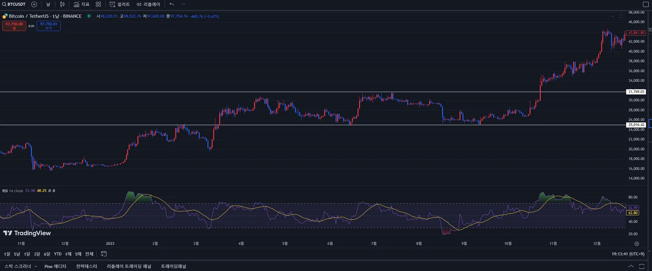
Task: Toggle chart scale settings gear icon
Action: 637,244
